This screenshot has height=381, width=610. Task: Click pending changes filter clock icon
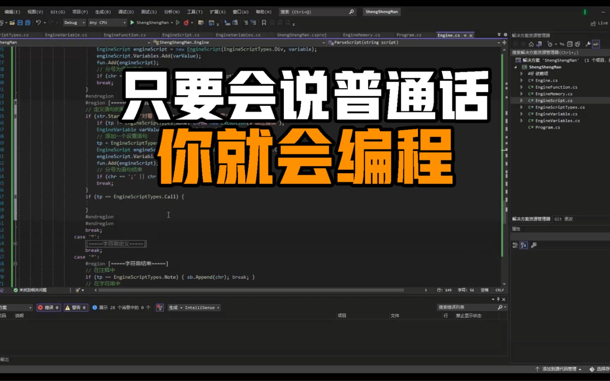click(x=550, y=44)
